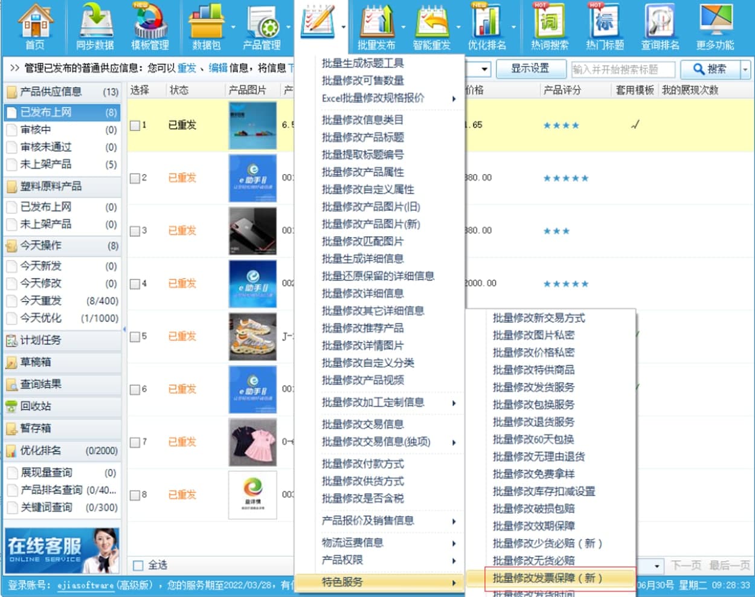This screenshot has width=755, height=597.
Task: Select the checkbox for product row 5
Action: [x=135, y=337]
